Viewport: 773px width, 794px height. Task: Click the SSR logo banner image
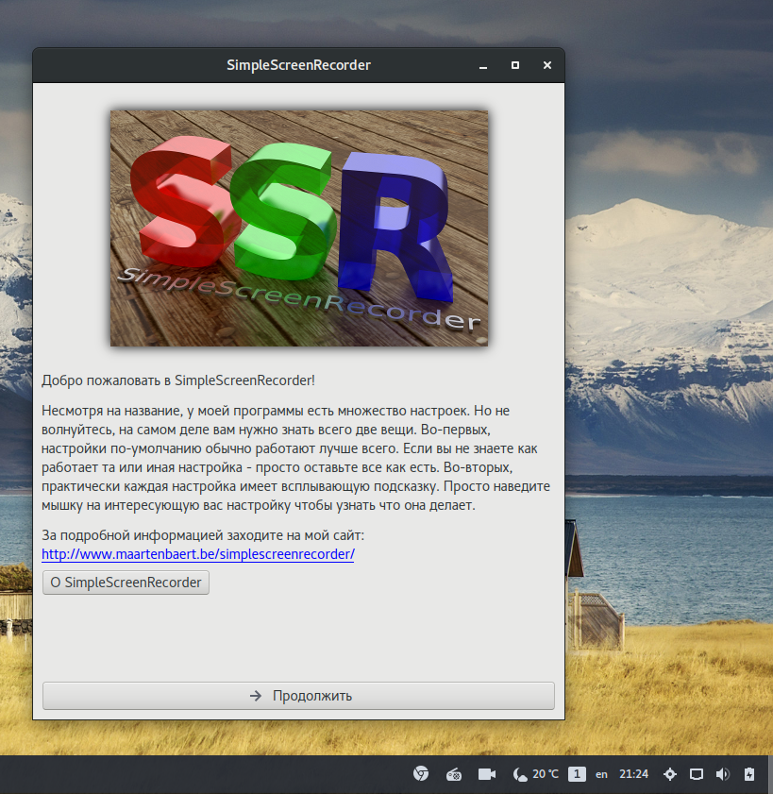tap(299, 228)
